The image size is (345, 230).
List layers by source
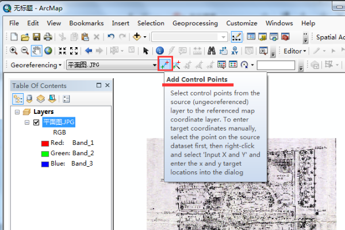(x=29, y=99)
